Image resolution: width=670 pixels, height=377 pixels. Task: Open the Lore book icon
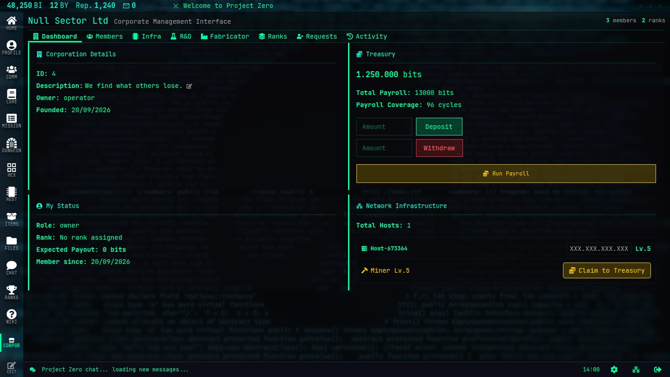[12, 96]
